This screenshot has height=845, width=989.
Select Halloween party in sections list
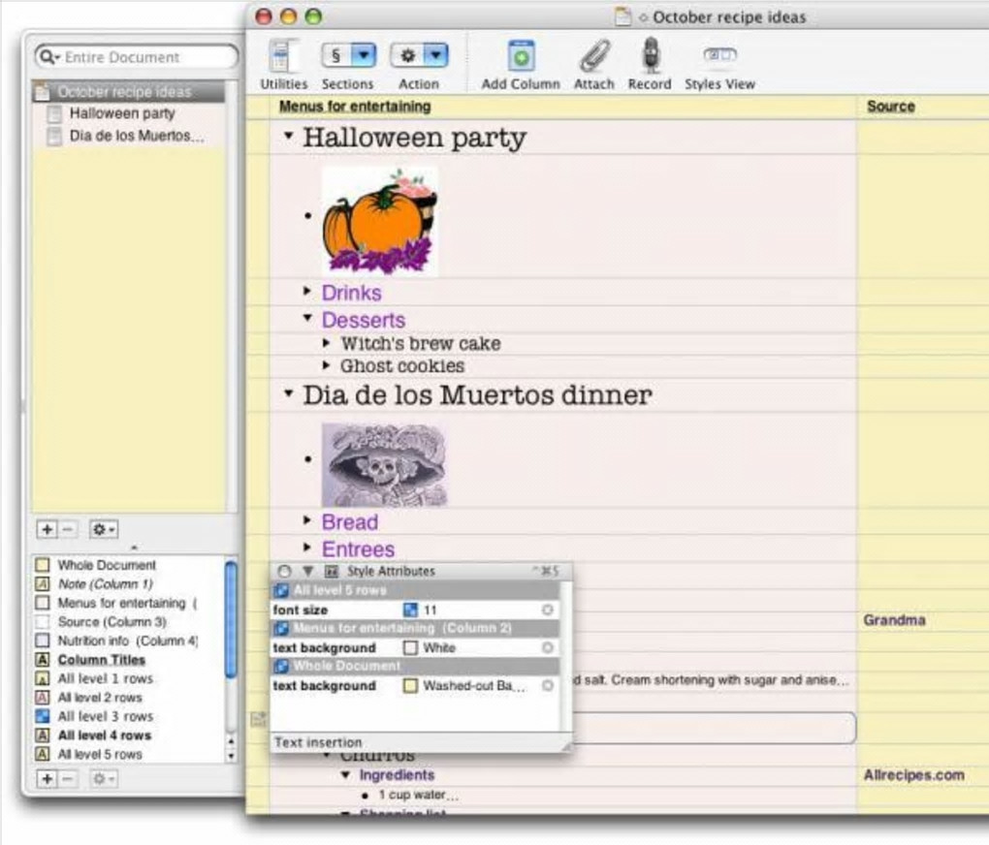[122, 113]
